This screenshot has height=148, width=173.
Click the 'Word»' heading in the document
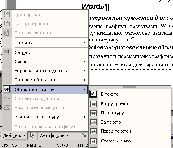coord(95,6)
